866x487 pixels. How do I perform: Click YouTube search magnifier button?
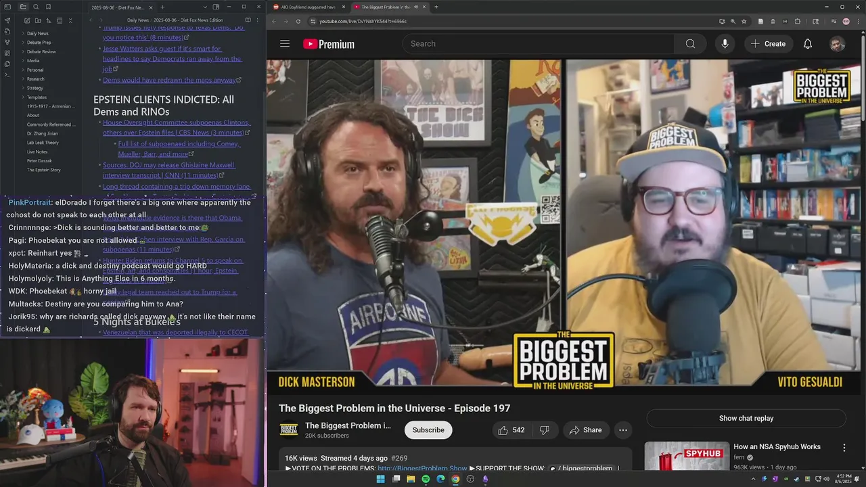(x=690, y=44)
